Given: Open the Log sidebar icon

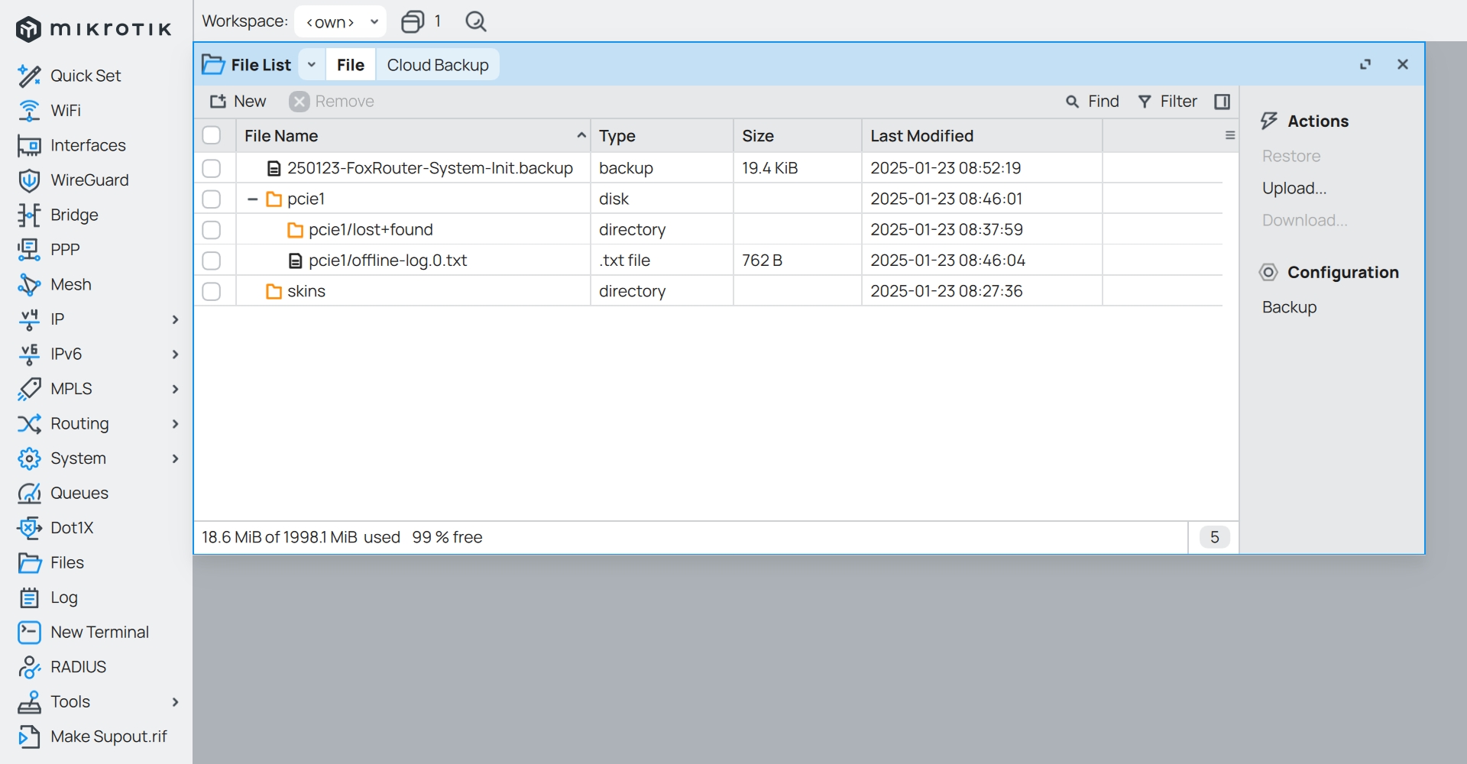Looking at the screenshot, I should 29,597.
